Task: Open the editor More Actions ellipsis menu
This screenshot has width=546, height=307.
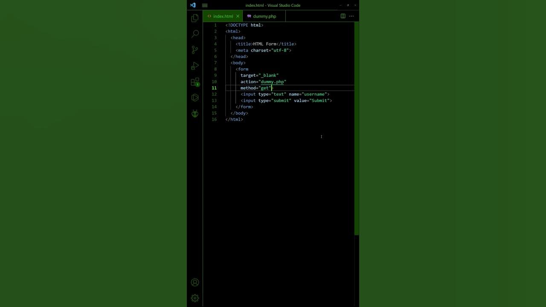Action: pyautogui.click(x=351, y=16)
